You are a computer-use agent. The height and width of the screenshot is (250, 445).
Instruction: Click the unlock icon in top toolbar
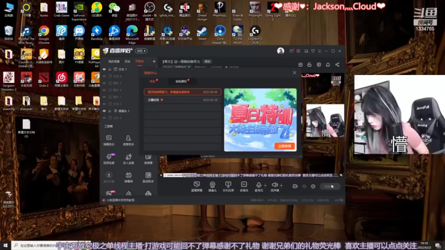pos(309,64)
